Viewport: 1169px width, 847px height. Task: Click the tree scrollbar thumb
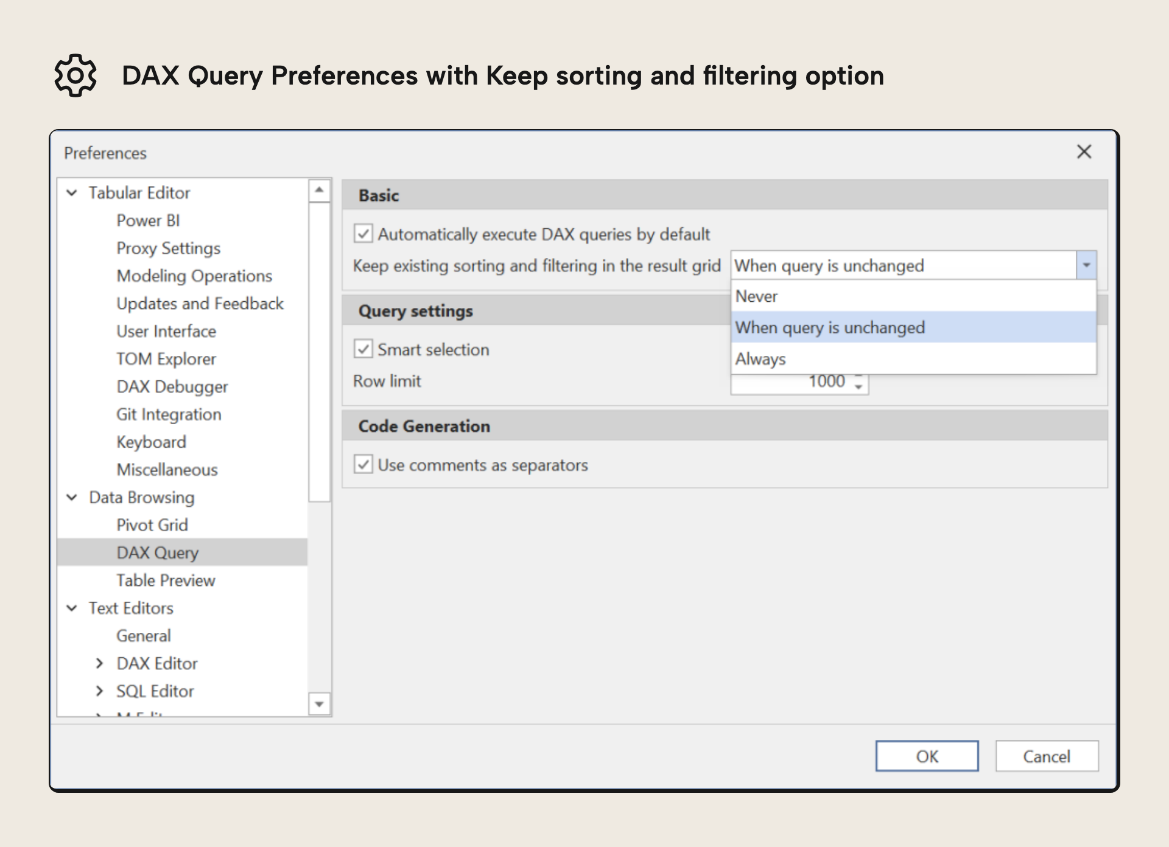pos(319,352)
